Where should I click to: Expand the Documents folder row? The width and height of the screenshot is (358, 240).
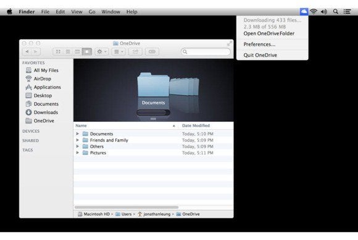(78, 134)
